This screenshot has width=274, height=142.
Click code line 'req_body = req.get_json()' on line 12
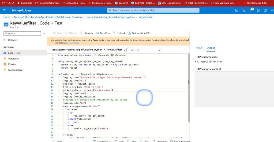click(79, 84)
